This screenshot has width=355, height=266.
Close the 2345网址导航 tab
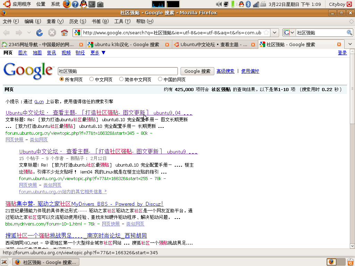click(x=81, y=45)
